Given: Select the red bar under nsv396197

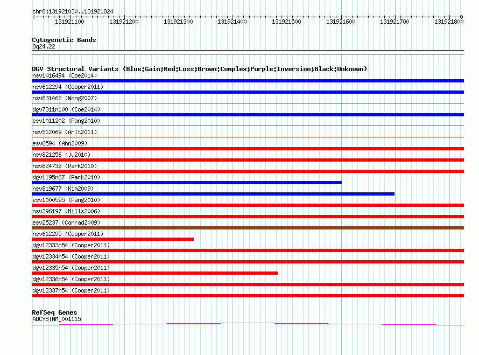Looking at the screenshot, I should coord(248,217).
